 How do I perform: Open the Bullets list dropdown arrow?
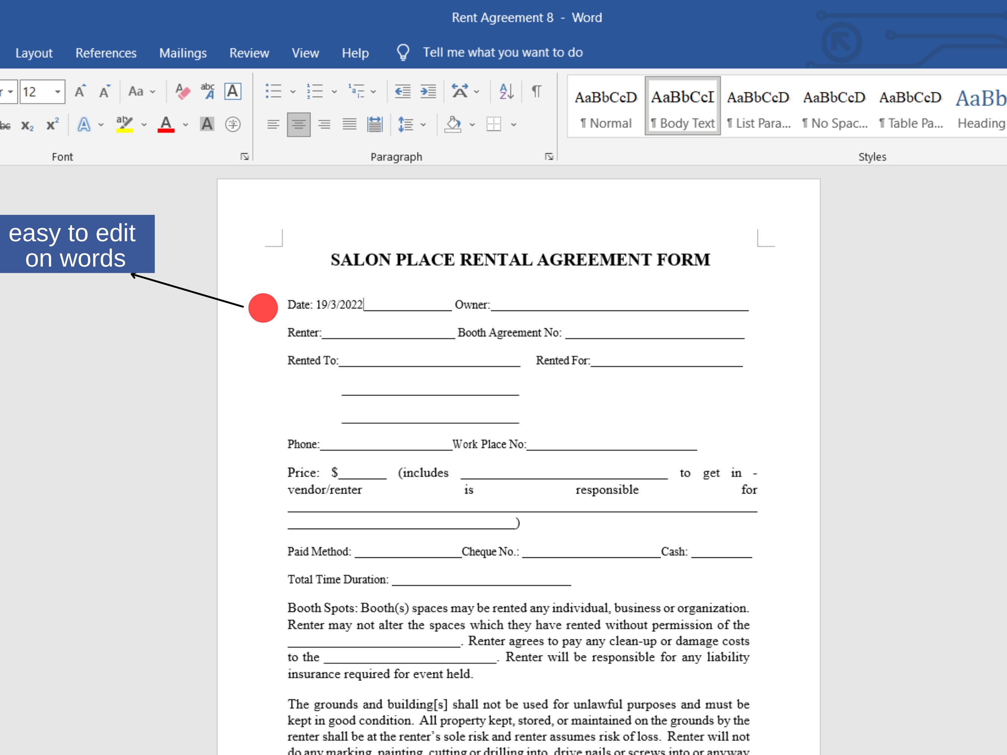[x=293, y=91]
